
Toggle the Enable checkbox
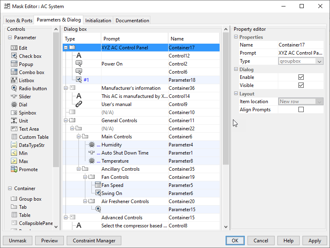(x=301, y=77)
